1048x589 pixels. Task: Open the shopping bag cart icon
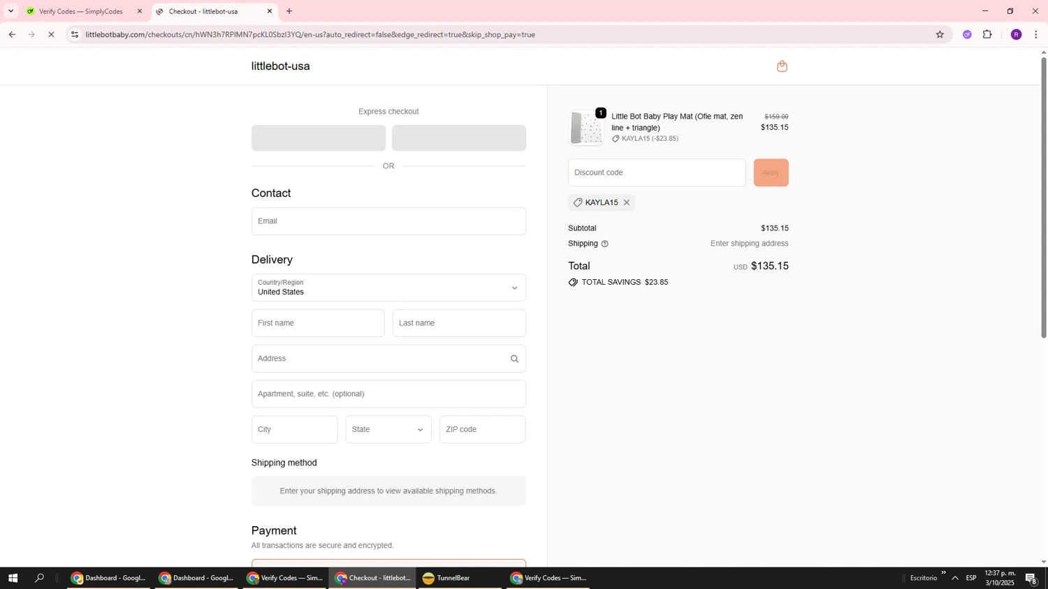pyautogui.click(x=782, y=66)
